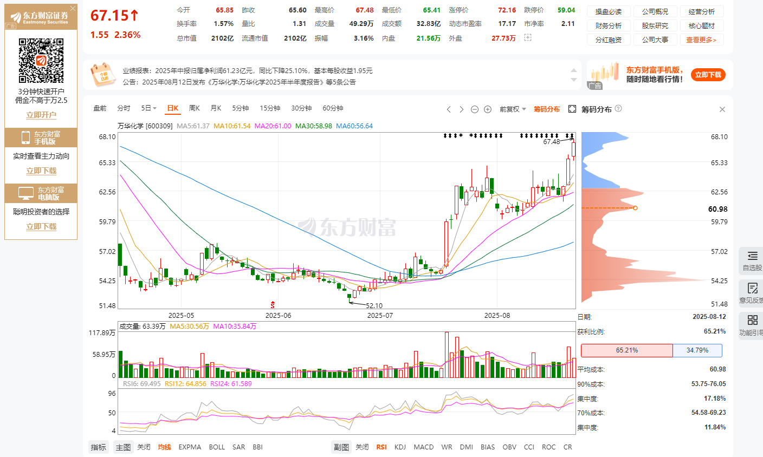
Task: Click the fullscreen chart icon
Action: [x=572, y=109]
